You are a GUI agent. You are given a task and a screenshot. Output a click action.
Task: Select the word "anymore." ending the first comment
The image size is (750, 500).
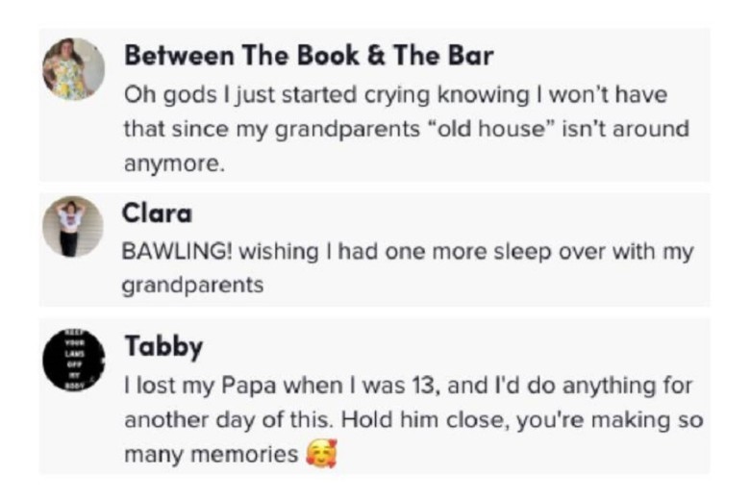coord(174,164)
